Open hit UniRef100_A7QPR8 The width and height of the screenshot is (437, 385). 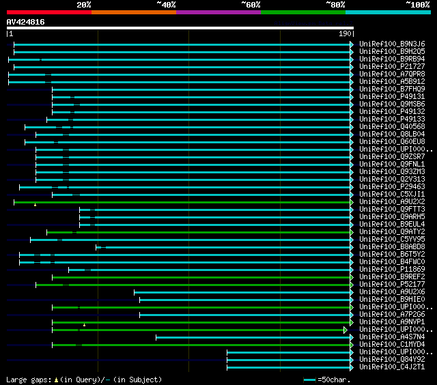point(392,74)
